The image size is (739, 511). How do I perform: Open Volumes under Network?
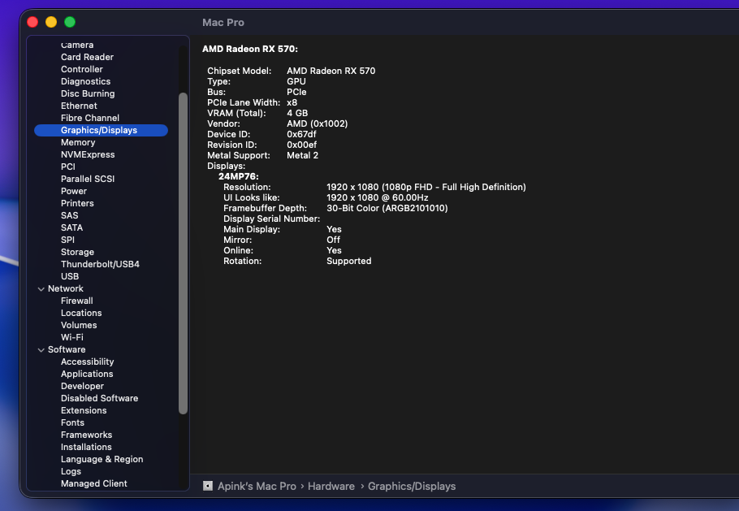pos(79,325)
